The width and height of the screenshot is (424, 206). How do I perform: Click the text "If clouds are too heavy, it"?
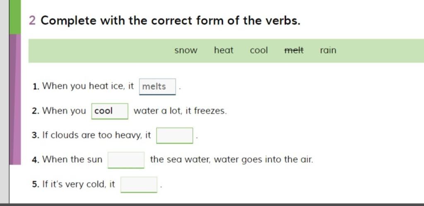click(96, 135)
